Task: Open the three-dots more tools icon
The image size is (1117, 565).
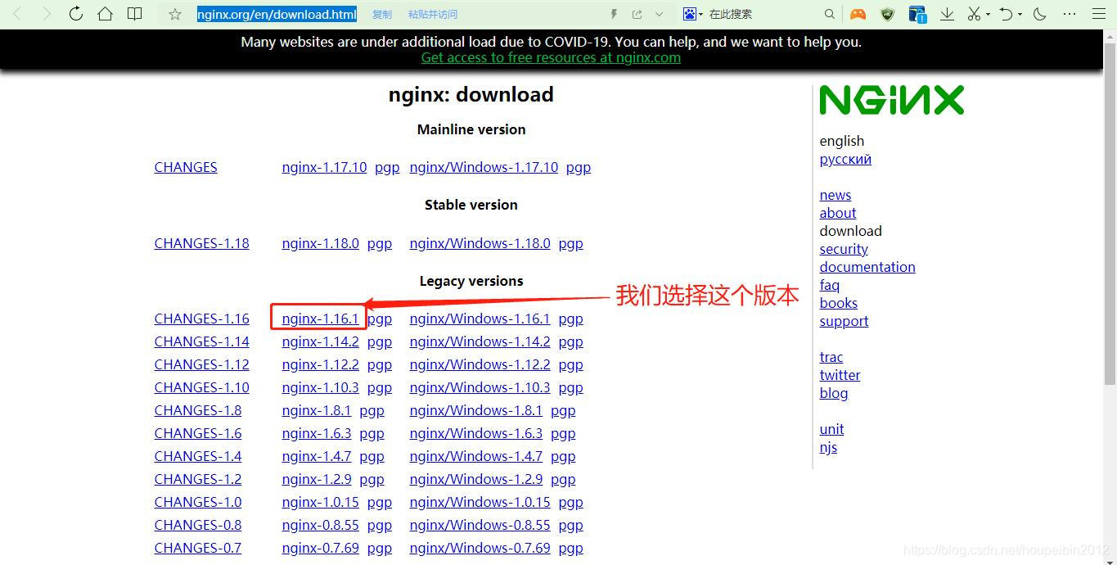Action: pyautogui.click(x=1070, y=14)
